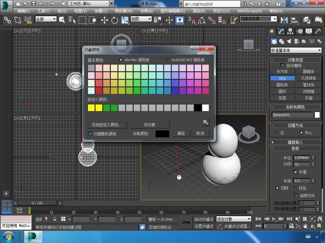Choose the 几何球体 object type button
The image size is (325, 243).
click(x=308, y=78)
